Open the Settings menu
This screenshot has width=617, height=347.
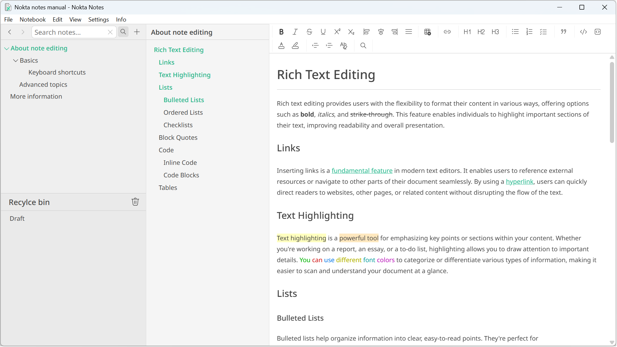click(x=98, y=19)
